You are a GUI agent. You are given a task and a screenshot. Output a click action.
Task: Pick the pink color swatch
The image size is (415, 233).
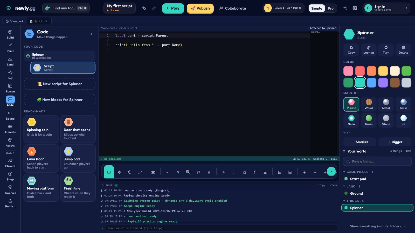click(x=348, y=71)
